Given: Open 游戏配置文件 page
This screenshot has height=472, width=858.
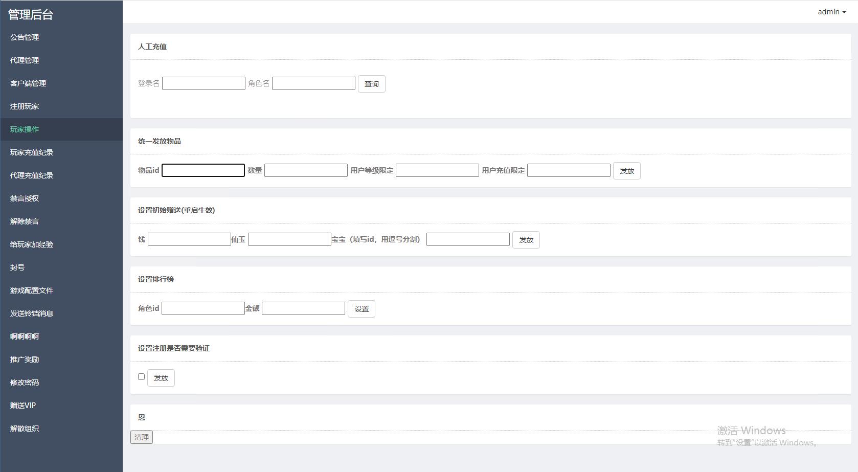Looking at the screenshot, I should pos(32,290).
